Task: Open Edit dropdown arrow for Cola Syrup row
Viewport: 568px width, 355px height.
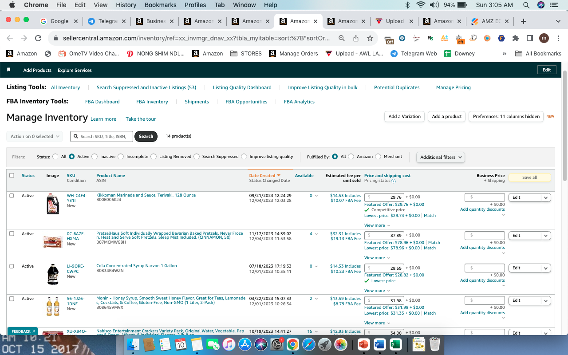Action: coord(546,268)
